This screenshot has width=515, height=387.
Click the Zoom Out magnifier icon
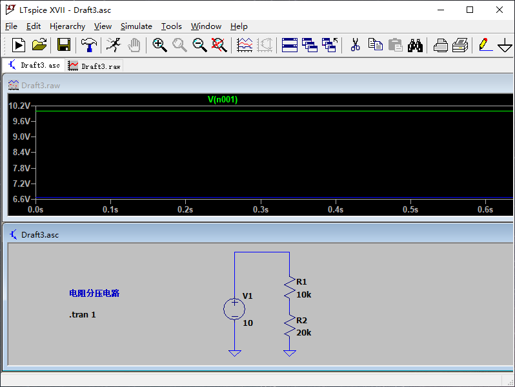199,45
